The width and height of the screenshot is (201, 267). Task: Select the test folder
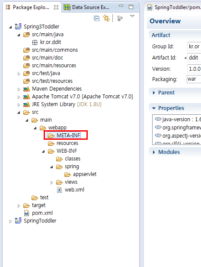(40, 198)
